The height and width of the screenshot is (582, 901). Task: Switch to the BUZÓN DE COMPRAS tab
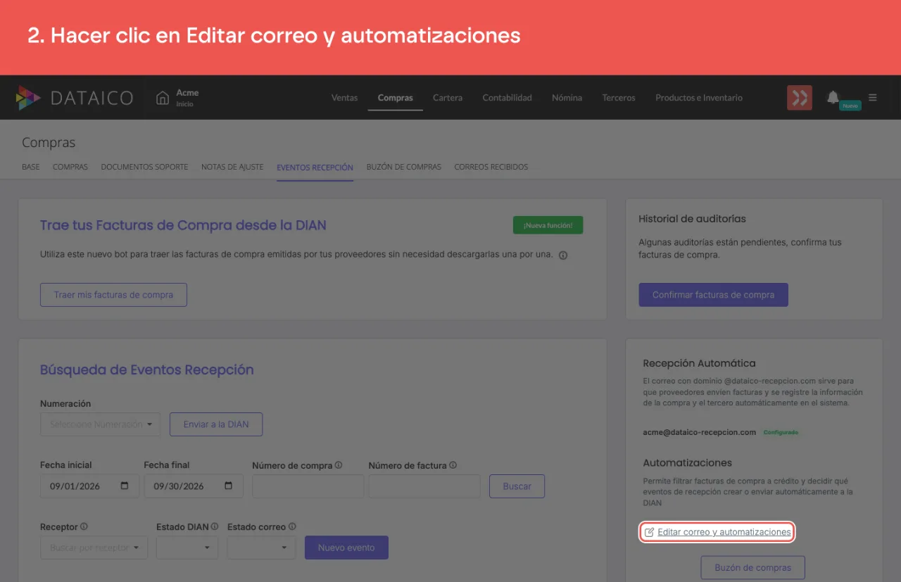pos(404,167)
